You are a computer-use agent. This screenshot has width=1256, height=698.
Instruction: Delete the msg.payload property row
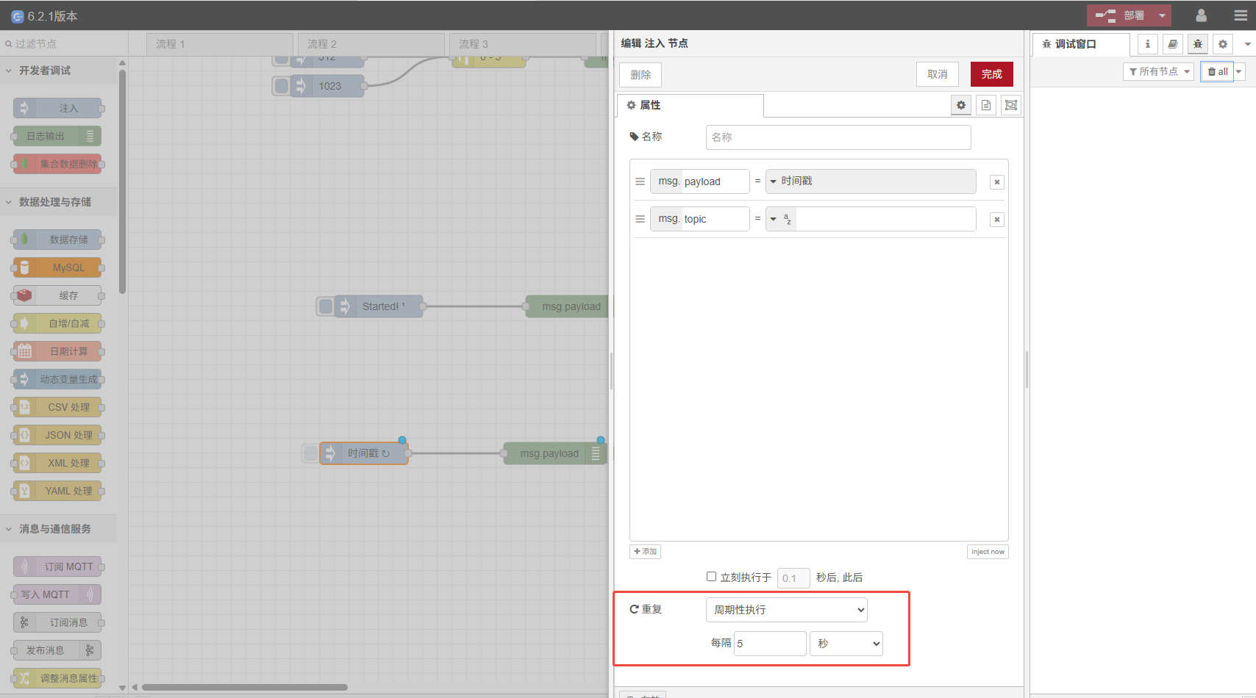pos(996,182)
